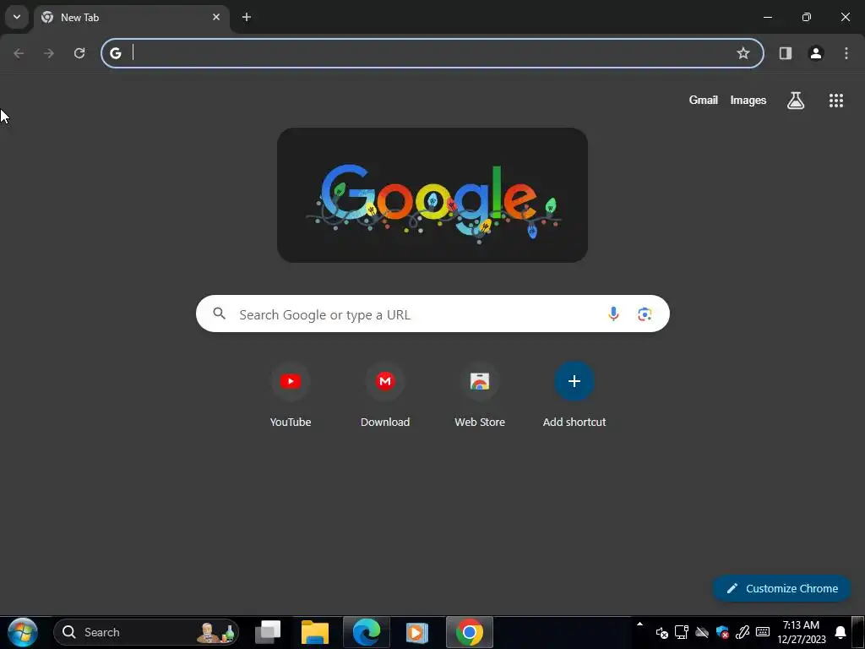Screen dimensions: 865x649
Task: Go back with the back arrow
Action: (x=19, y=53)
